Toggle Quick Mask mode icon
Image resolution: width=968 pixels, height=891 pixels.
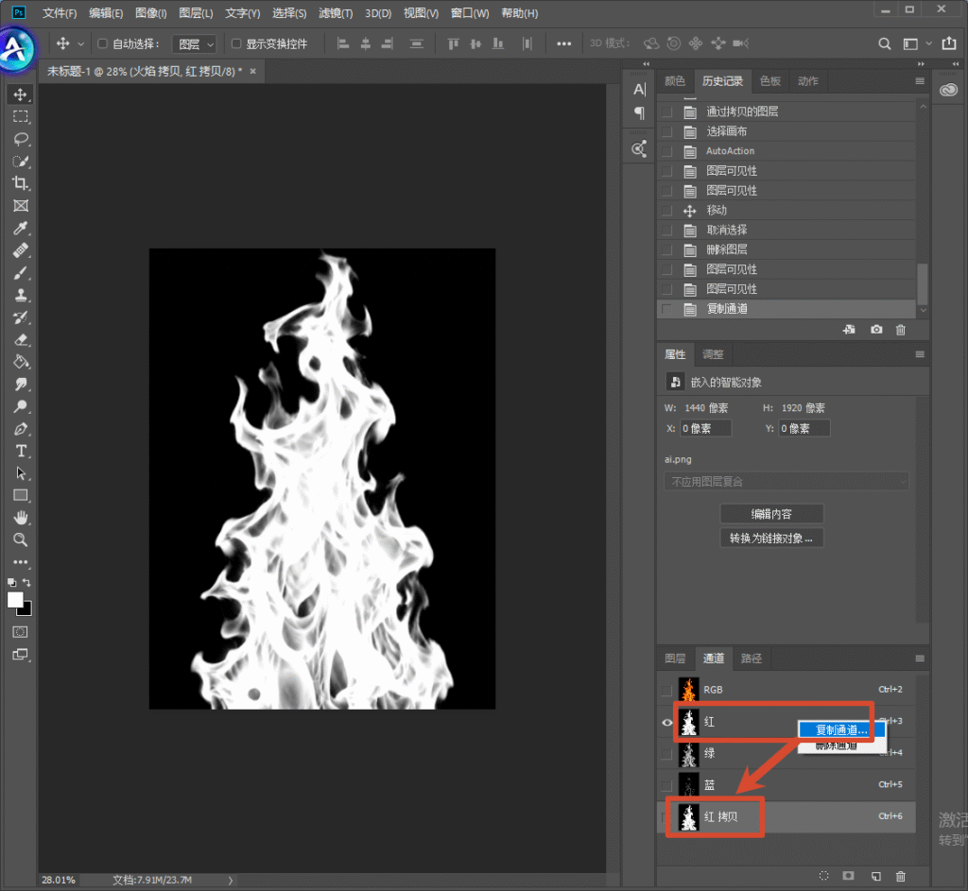[x=21, y=632]
